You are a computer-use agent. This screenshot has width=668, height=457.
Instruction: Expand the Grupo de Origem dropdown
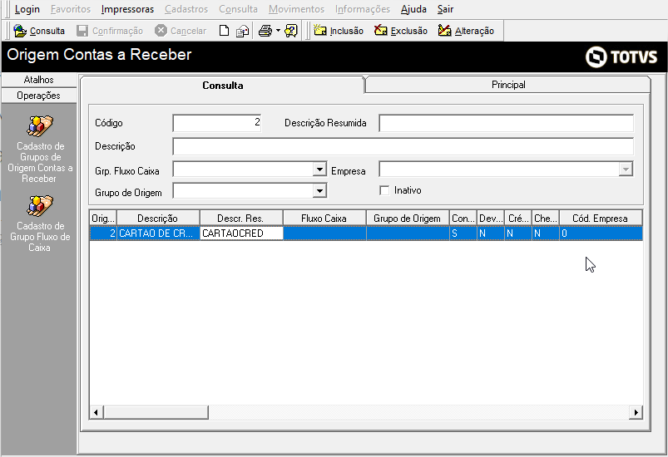point(319,190)
